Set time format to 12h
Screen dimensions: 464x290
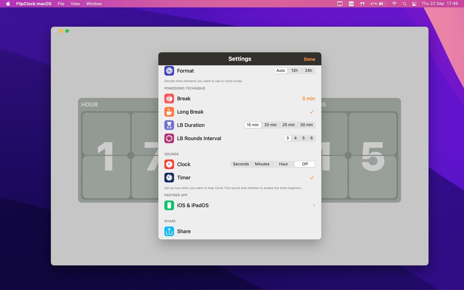click(x=295, y=71)
